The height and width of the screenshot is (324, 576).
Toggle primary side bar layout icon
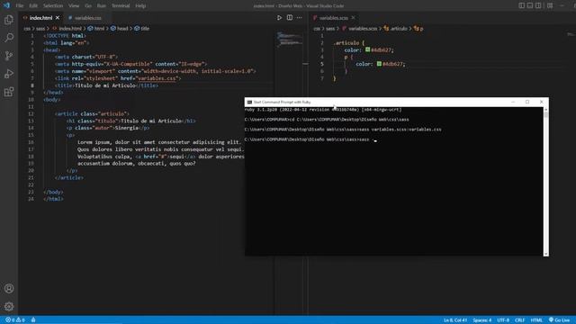pyautogui.click(x=521, y=5)
